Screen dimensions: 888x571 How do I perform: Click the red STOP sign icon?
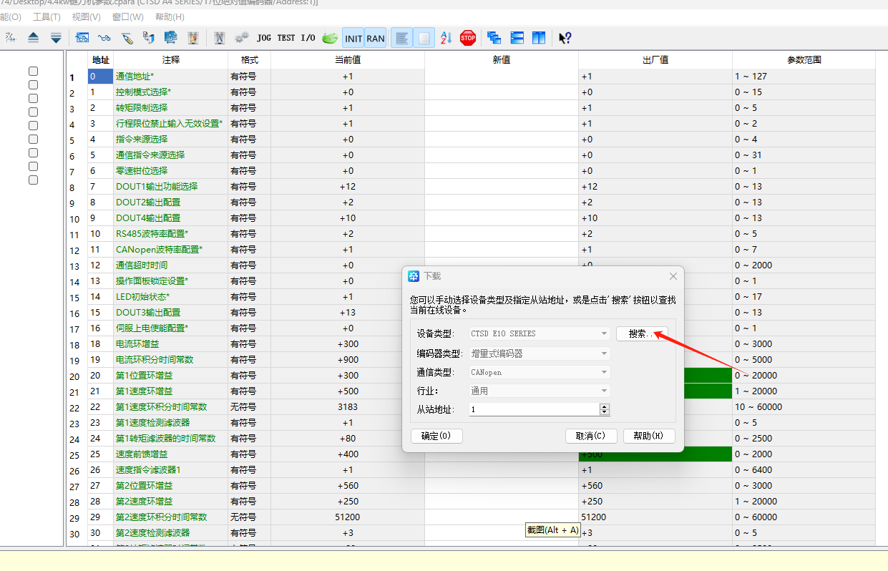point(468,38)
